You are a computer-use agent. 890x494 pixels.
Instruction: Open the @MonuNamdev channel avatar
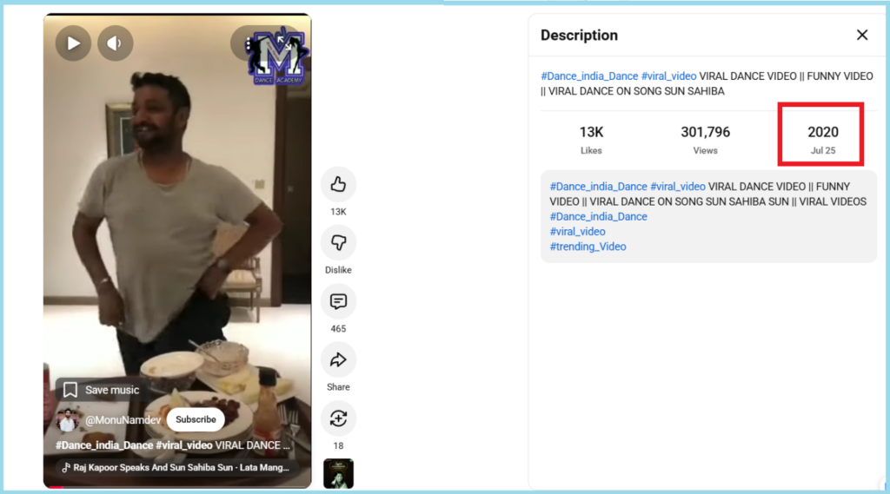[x=67, y=419]
